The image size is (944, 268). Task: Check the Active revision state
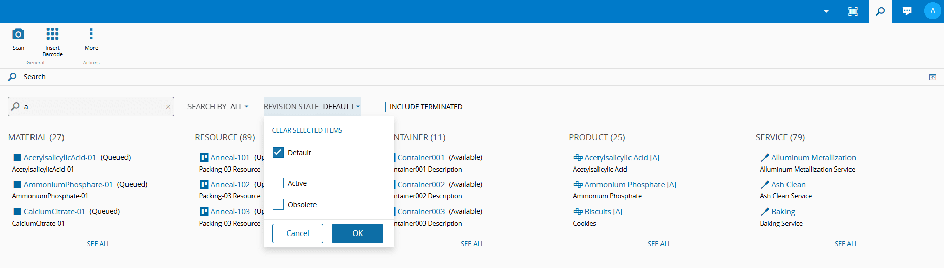[278, 183]
